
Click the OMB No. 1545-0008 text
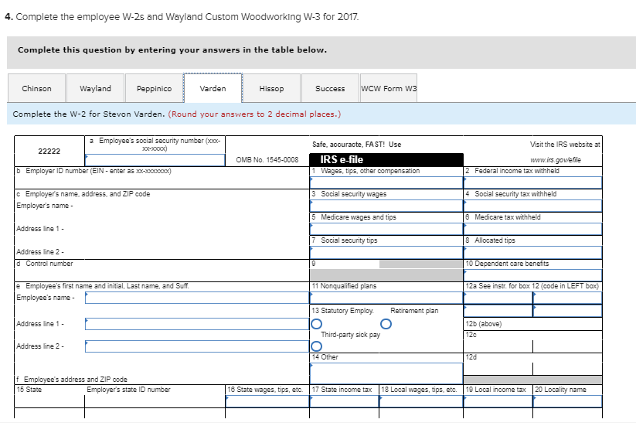tap(267, 160)
